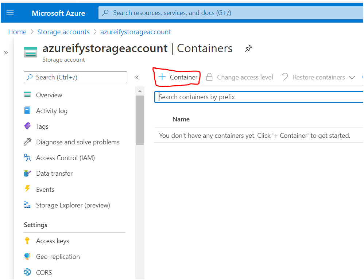This screenshot has width=364, height=280.
Task: Click the Overview storage icon in sidebar
Action: 27,95
